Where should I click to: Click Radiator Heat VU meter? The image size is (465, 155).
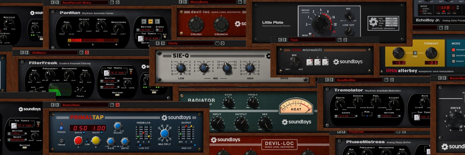[x=296, y=105]
